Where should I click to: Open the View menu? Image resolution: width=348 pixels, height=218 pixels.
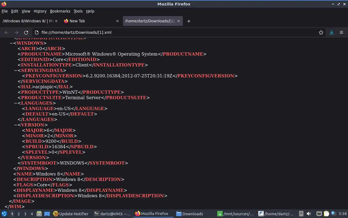coord(26,11)
